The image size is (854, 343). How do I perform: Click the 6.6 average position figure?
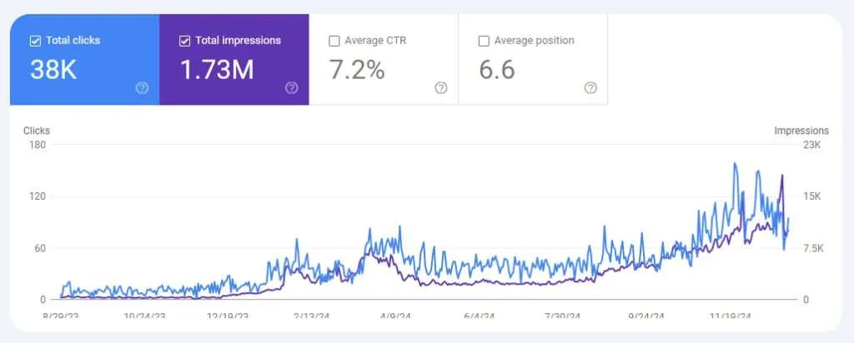click(497, 71)
